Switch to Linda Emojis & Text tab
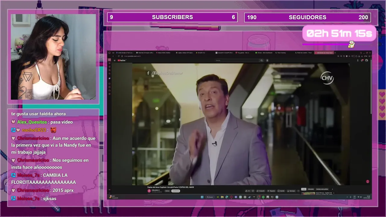This screenshot has width=386, height=217. (125, 53)
